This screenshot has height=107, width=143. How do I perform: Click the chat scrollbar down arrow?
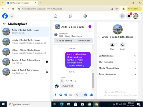pos(93,90)
